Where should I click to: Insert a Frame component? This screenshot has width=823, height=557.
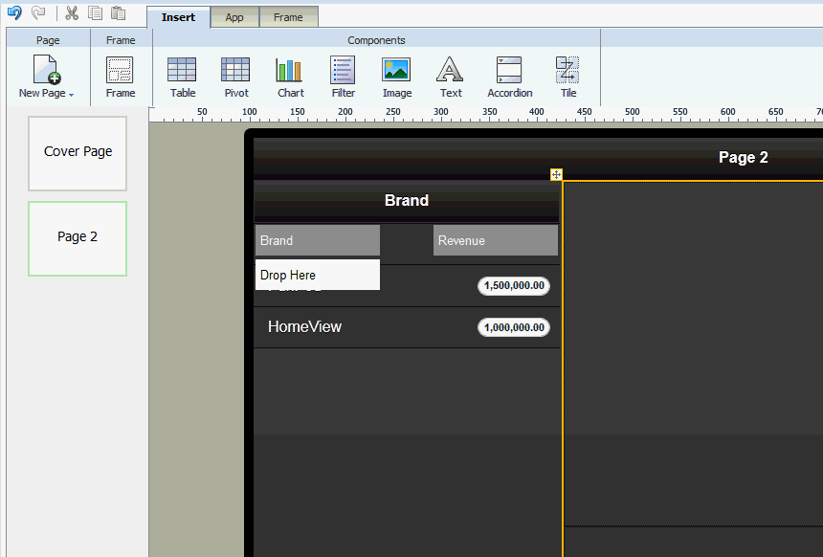(121, 77)
